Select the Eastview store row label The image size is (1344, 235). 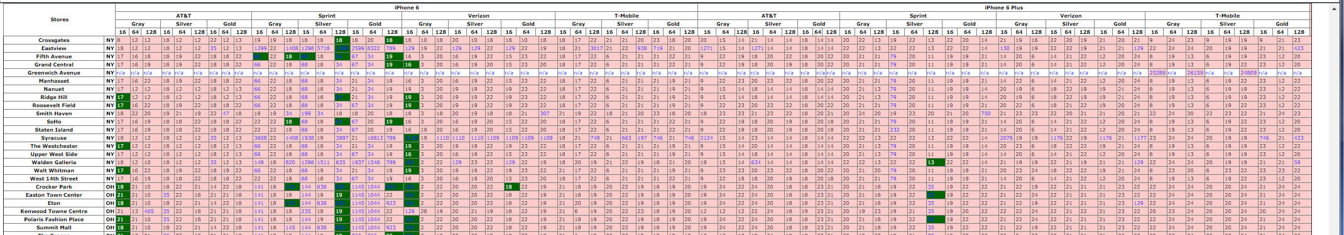[54, 48]
